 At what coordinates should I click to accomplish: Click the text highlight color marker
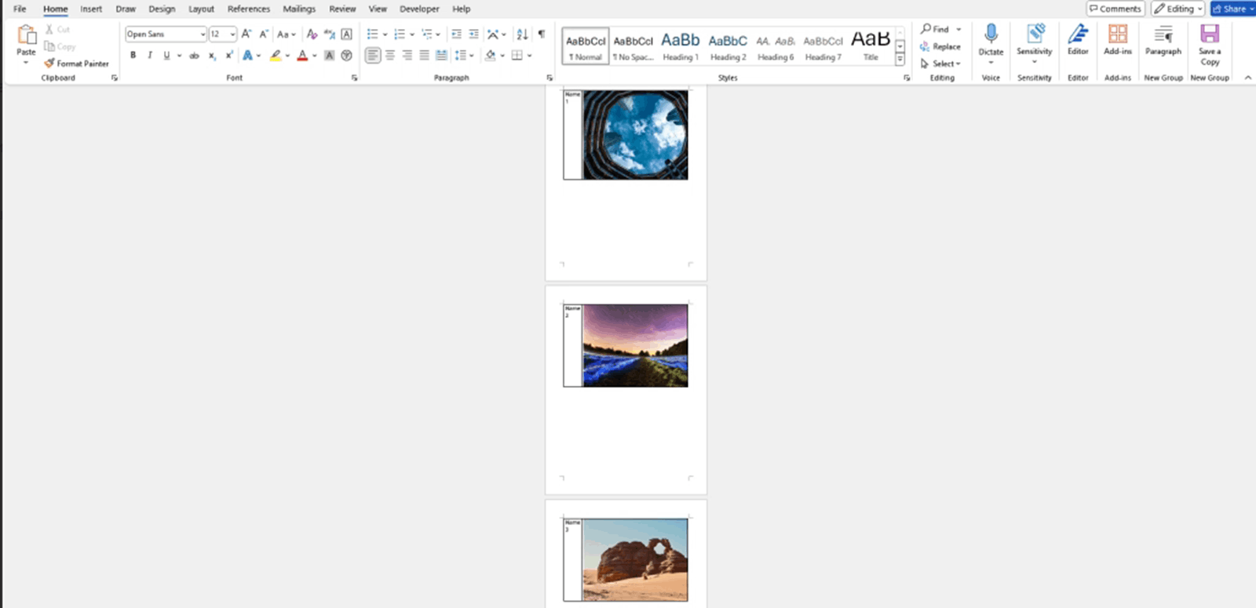pos(275,56)
